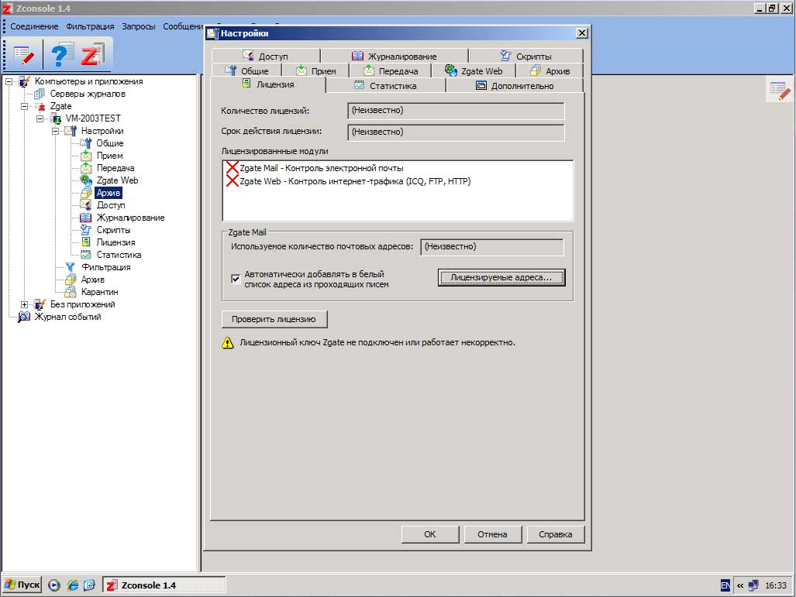Click the notes-with-pencil toolbar icon
The image size is (796, 597).
tap(23, 55)
